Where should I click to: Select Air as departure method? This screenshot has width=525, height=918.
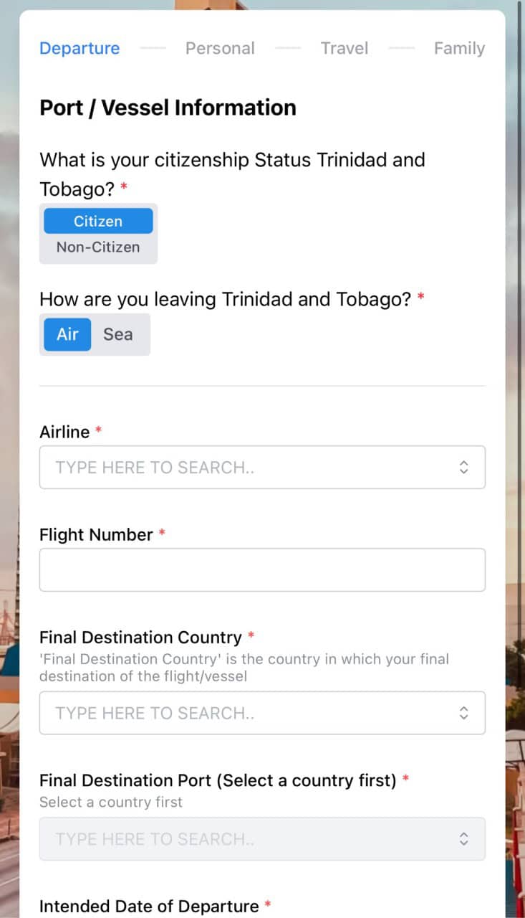click(x=67, y=334)
